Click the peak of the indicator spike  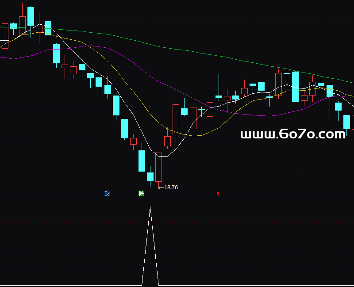click(x=150, y=207)
